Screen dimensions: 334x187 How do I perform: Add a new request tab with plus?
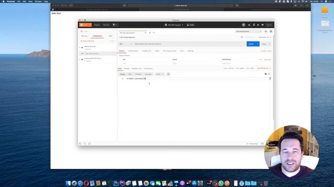(150, 33)
